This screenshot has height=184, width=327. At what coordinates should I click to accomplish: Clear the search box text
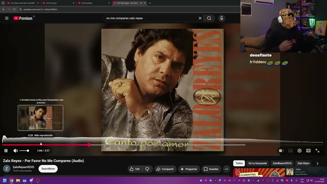200,18
